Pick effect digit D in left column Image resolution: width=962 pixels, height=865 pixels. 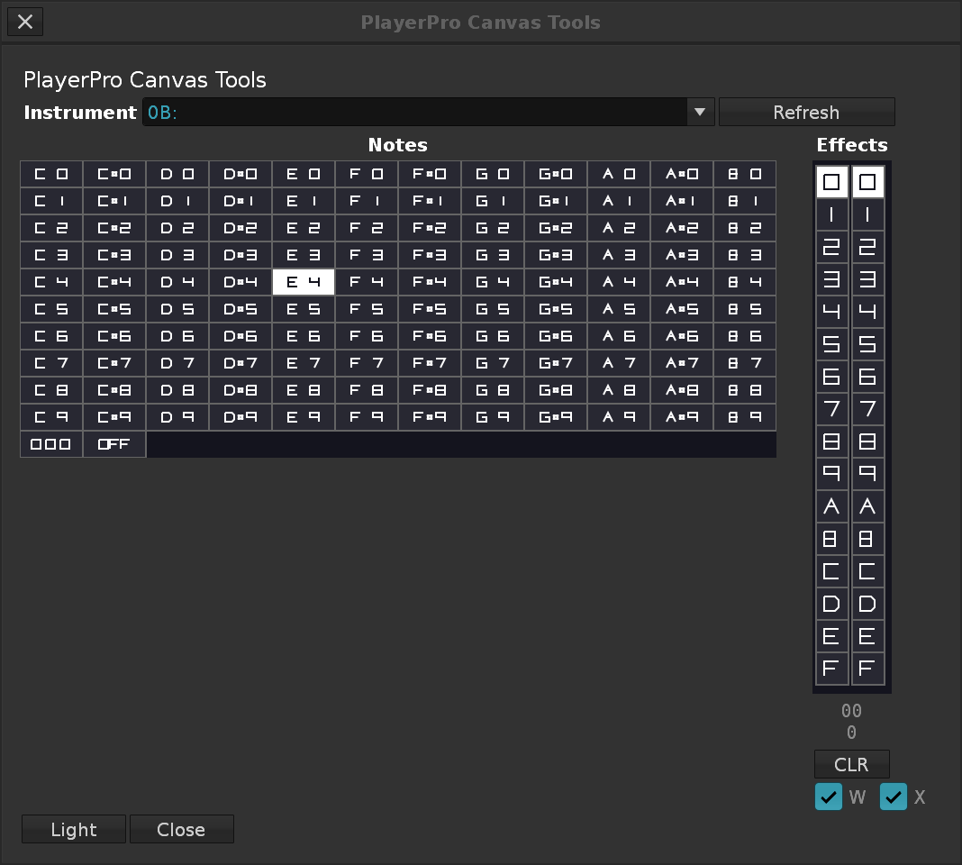click(x=832, y=604)
